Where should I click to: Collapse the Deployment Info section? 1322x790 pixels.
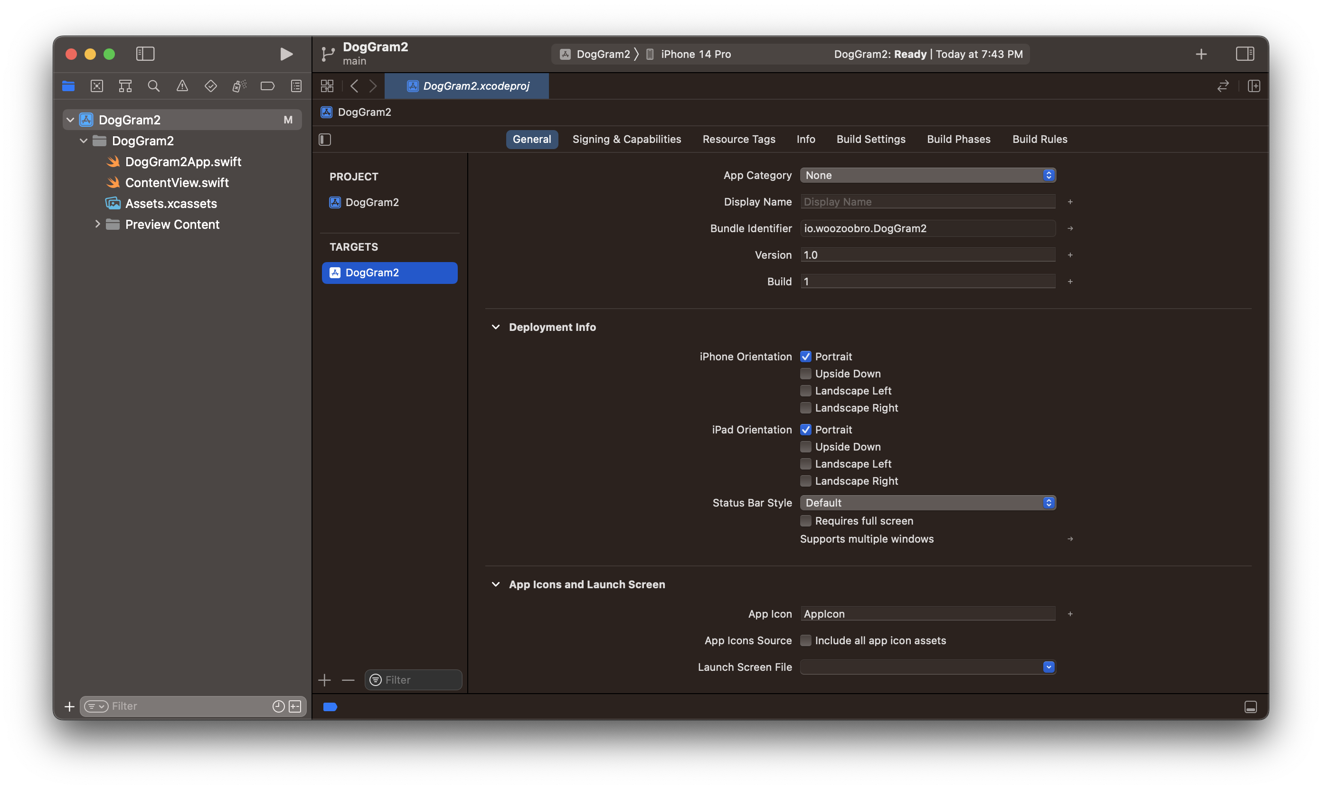point(496,327)
